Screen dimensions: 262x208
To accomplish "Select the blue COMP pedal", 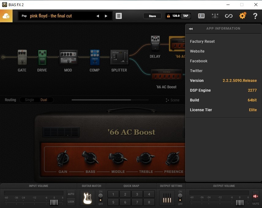I will (x=95, y=57).
